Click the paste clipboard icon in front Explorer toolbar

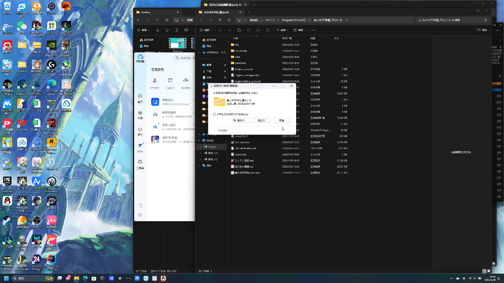pos(239,30)
